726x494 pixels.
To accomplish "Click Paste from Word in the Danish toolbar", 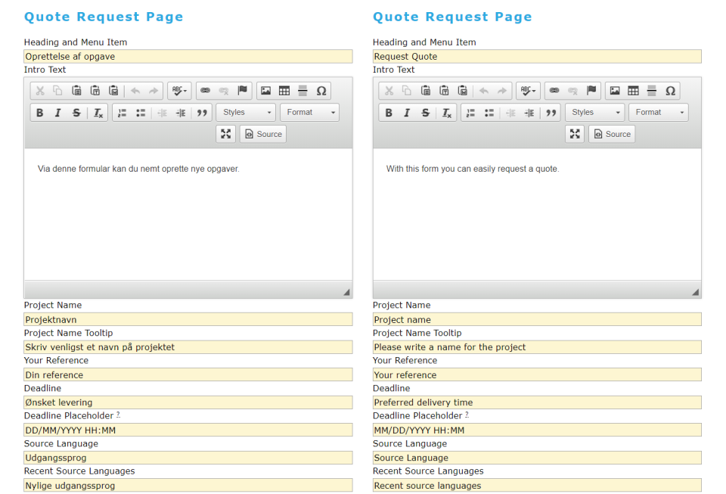I will pyautogui.click(x=113, y=91).
